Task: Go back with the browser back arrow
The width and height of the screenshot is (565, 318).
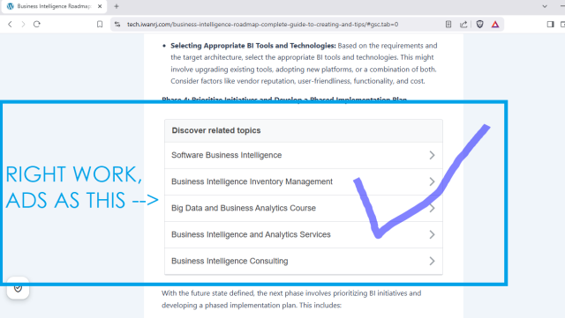Action: [10, 24]
